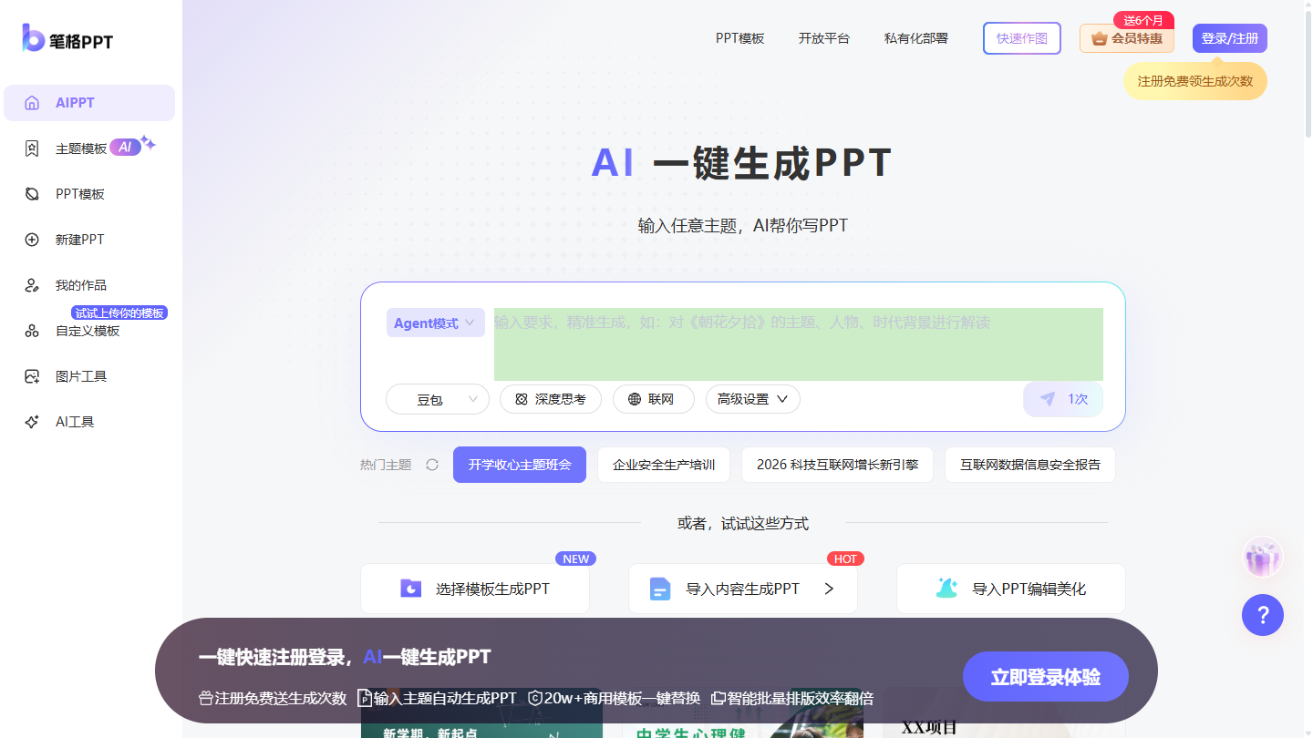Click the 自定义模板 sidebar icon
1313x738 pixels.
tap(32, 331)
